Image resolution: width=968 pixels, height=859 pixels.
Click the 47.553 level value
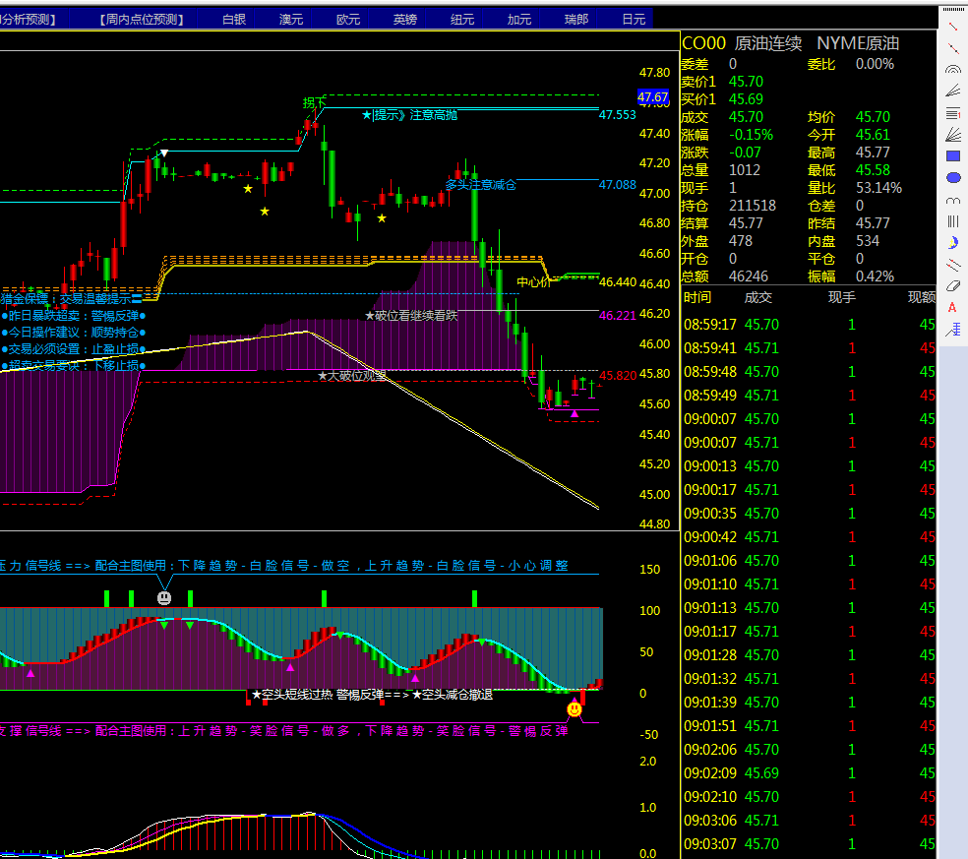point(618,115)
